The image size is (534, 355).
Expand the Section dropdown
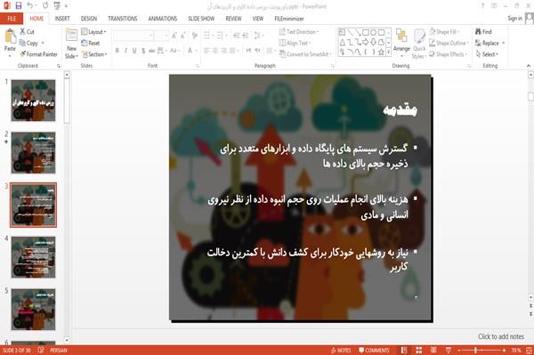pyautogui.click(x=94, y=54)
